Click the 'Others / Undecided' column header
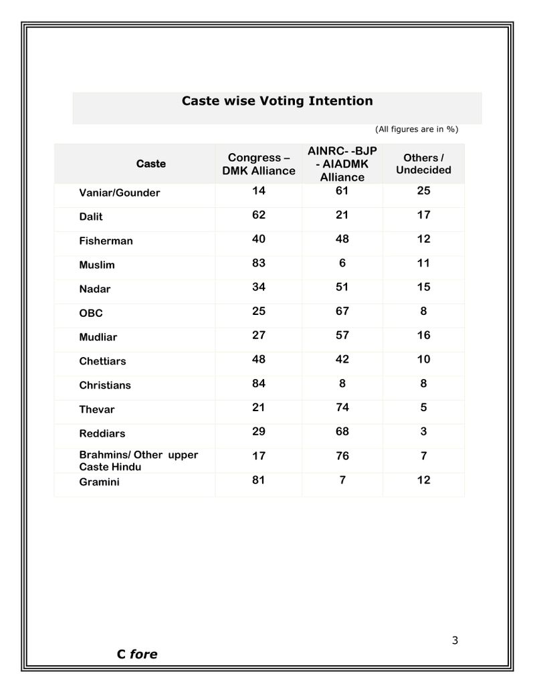 423,164
